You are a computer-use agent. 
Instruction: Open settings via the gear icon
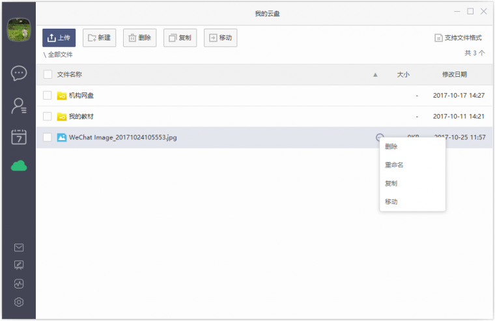point(19,302)
